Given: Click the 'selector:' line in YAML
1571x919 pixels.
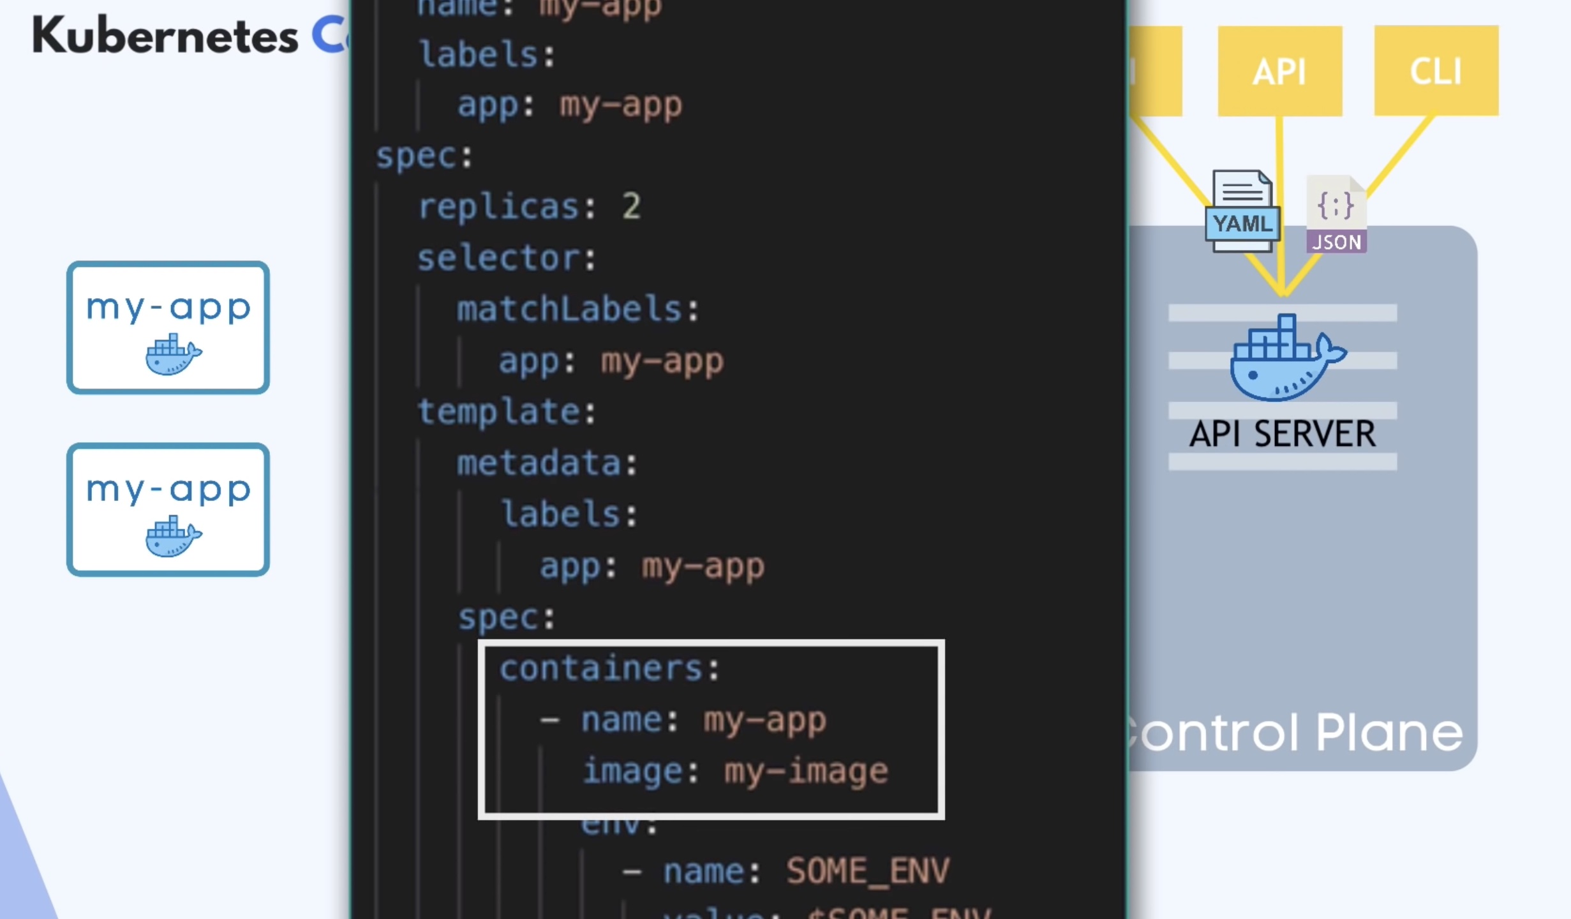Looking at the screenshot, I should (507, 258).
